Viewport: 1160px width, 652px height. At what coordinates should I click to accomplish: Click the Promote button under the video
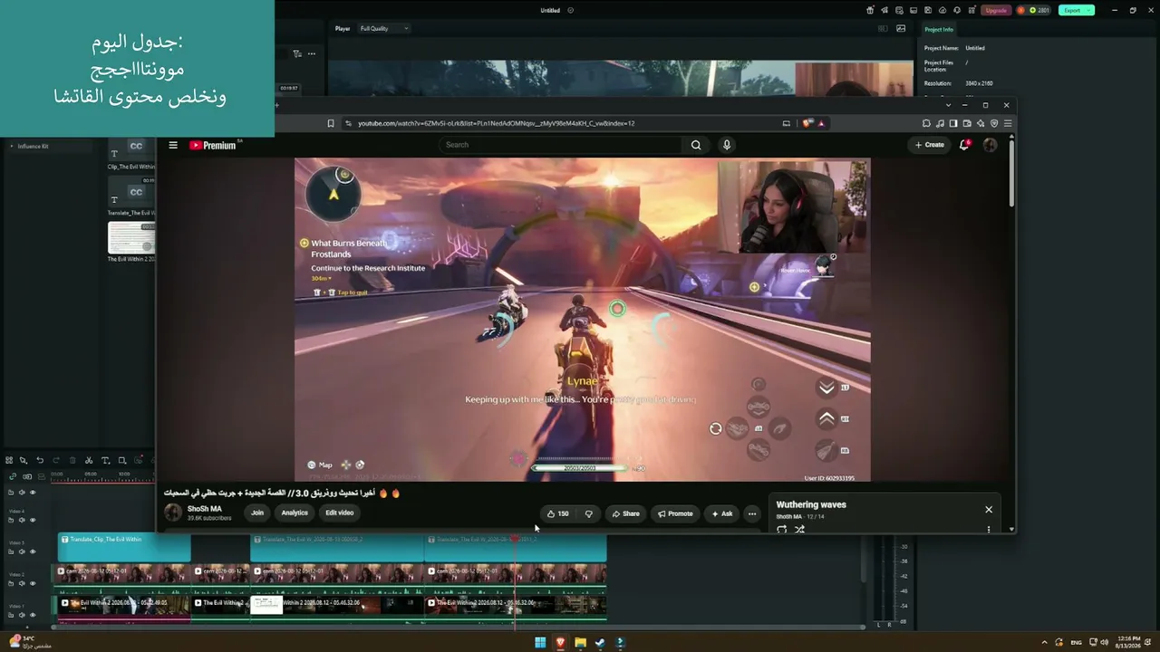pyautogui.click(x=675, y=513)
